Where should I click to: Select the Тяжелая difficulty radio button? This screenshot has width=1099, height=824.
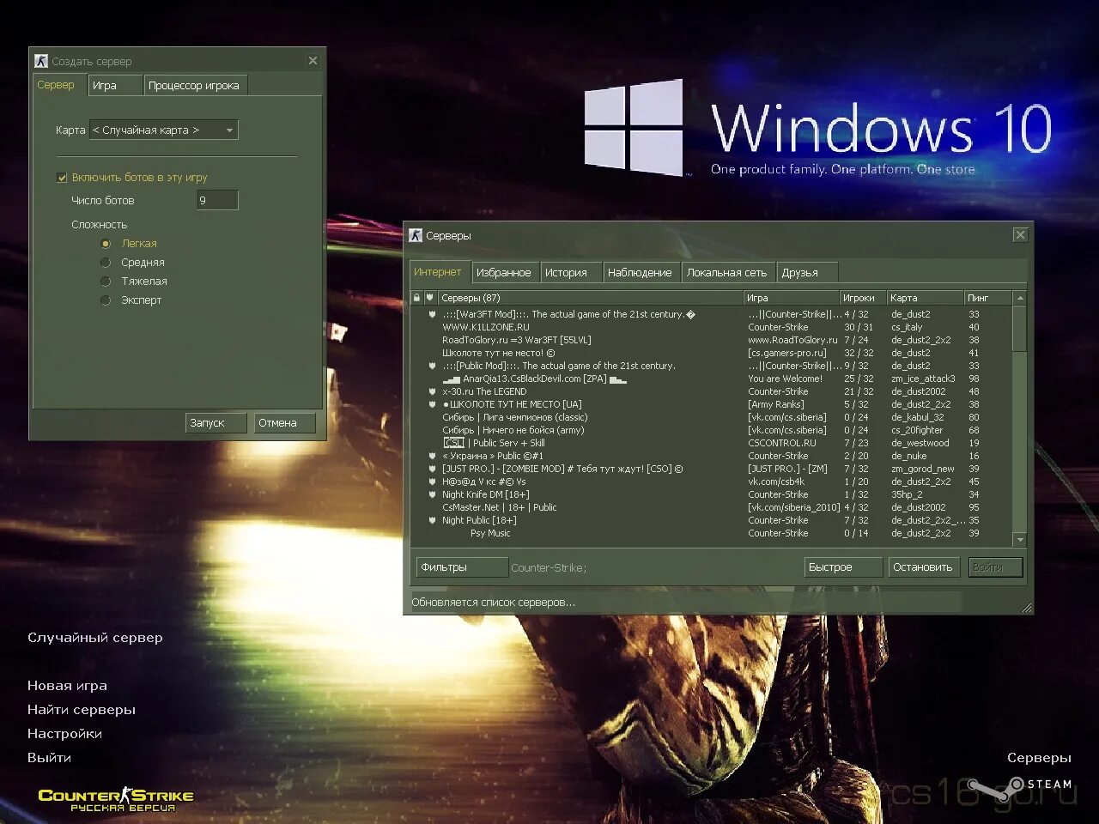pos(106,282)
